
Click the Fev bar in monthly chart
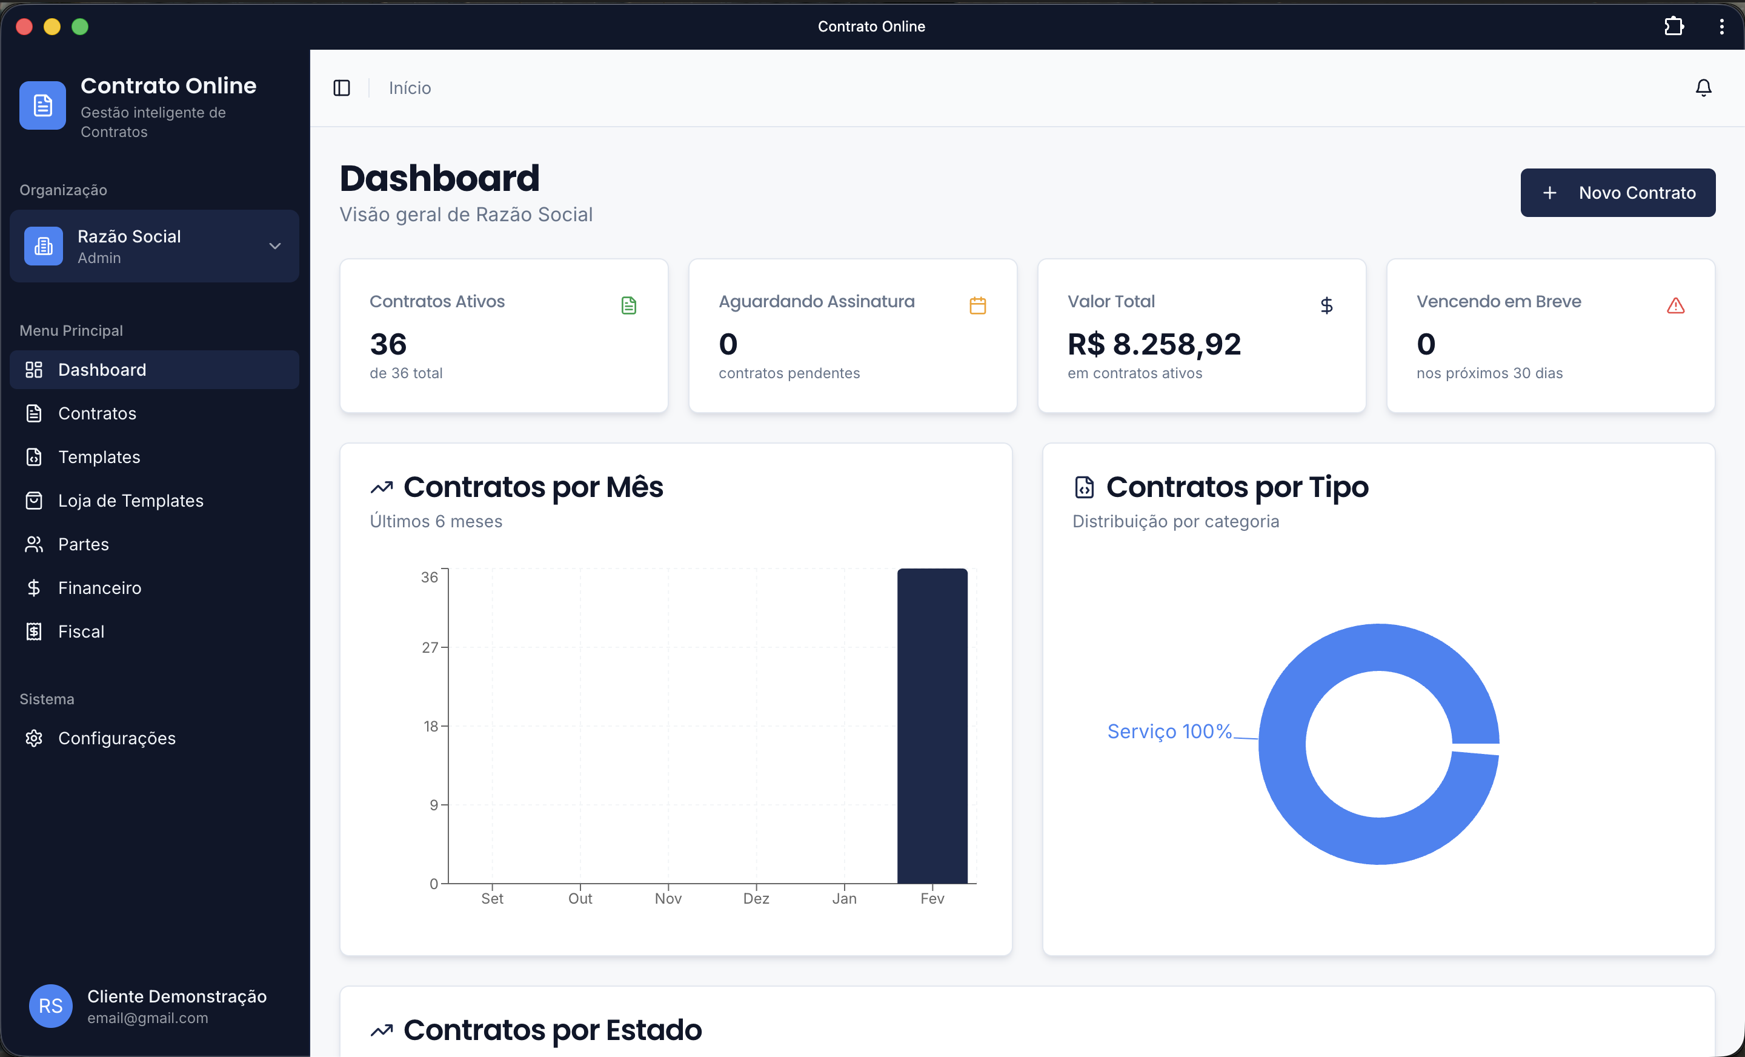(x=932, y=725)
